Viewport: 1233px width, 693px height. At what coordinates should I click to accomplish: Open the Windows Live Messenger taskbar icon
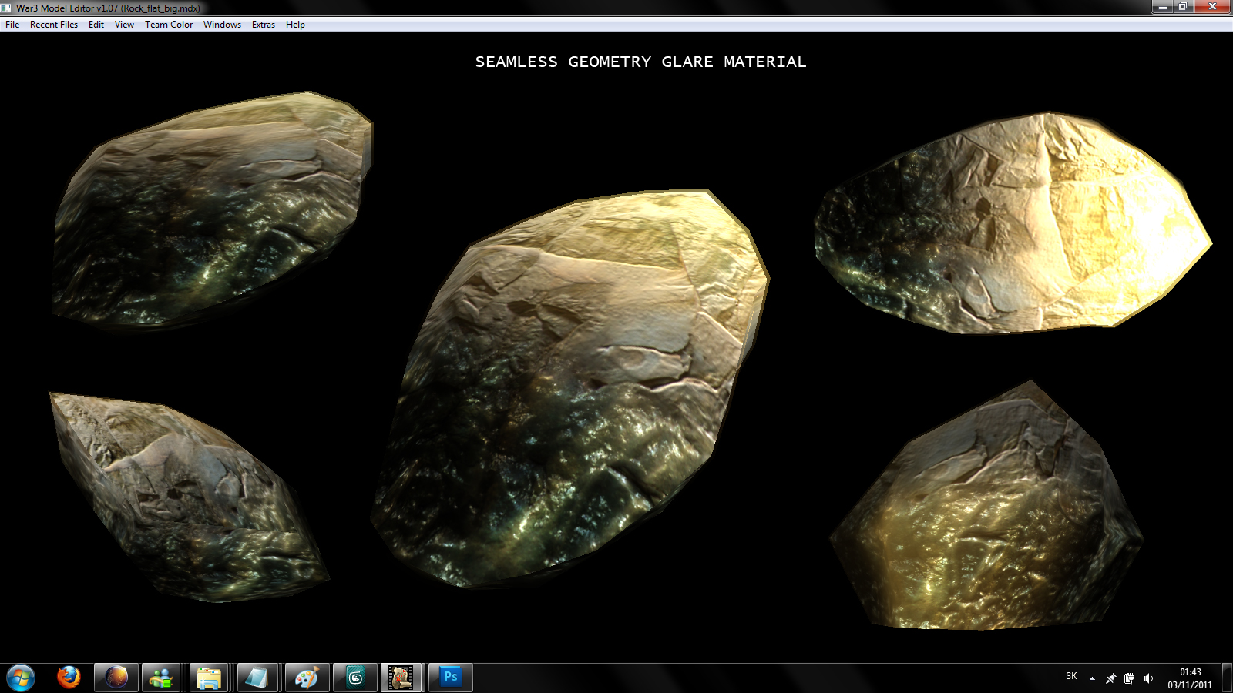pyautogui.click(x=161, y=678)
